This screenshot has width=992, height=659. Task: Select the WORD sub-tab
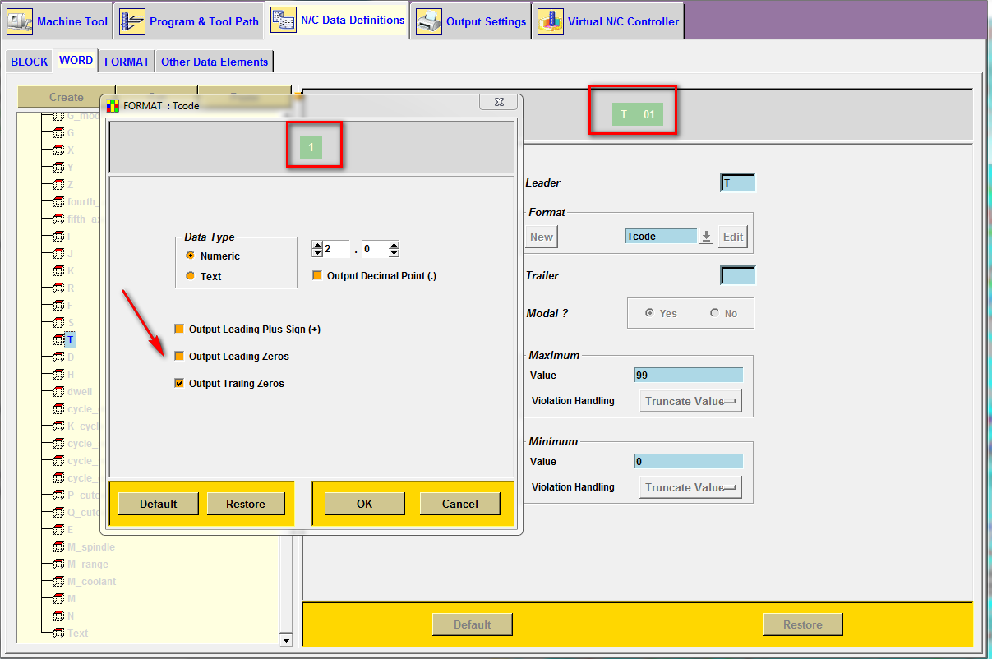click(76, 61)
